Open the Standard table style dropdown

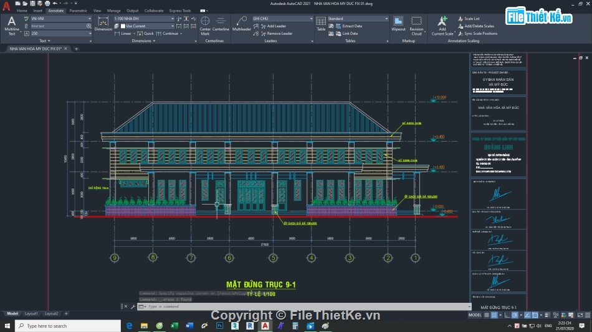pos(386,19)
